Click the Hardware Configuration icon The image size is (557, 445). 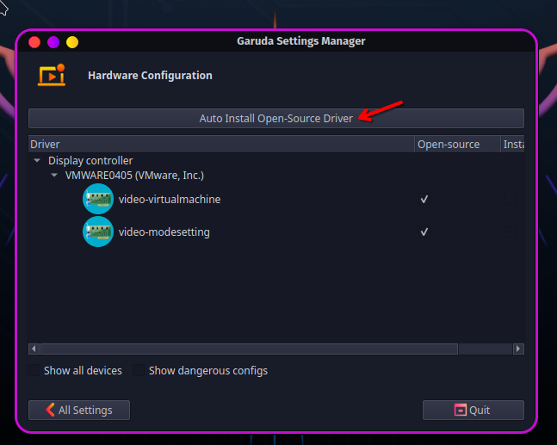point(52,75)
